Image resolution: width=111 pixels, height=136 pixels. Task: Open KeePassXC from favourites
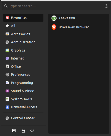point(79,18)
